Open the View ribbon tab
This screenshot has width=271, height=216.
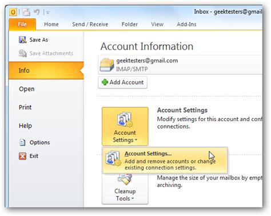pos(157,25)
